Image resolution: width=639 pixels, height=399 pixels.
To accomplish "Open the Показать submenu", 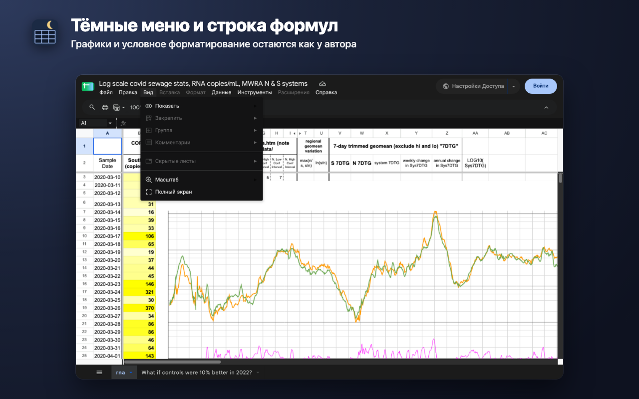I will point(202,106).
